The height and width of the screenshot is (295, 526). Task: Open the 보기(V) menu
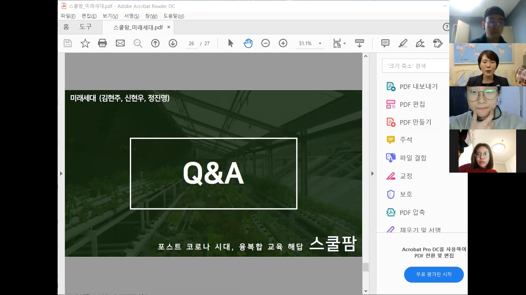[x=110, y=16]
